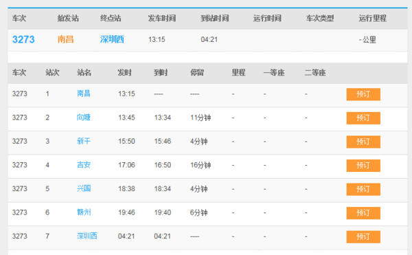The height and width of the screenshot is (255, 412).
Task: Click the 预订 button for 南昌 station
Action: pos(363,94)
